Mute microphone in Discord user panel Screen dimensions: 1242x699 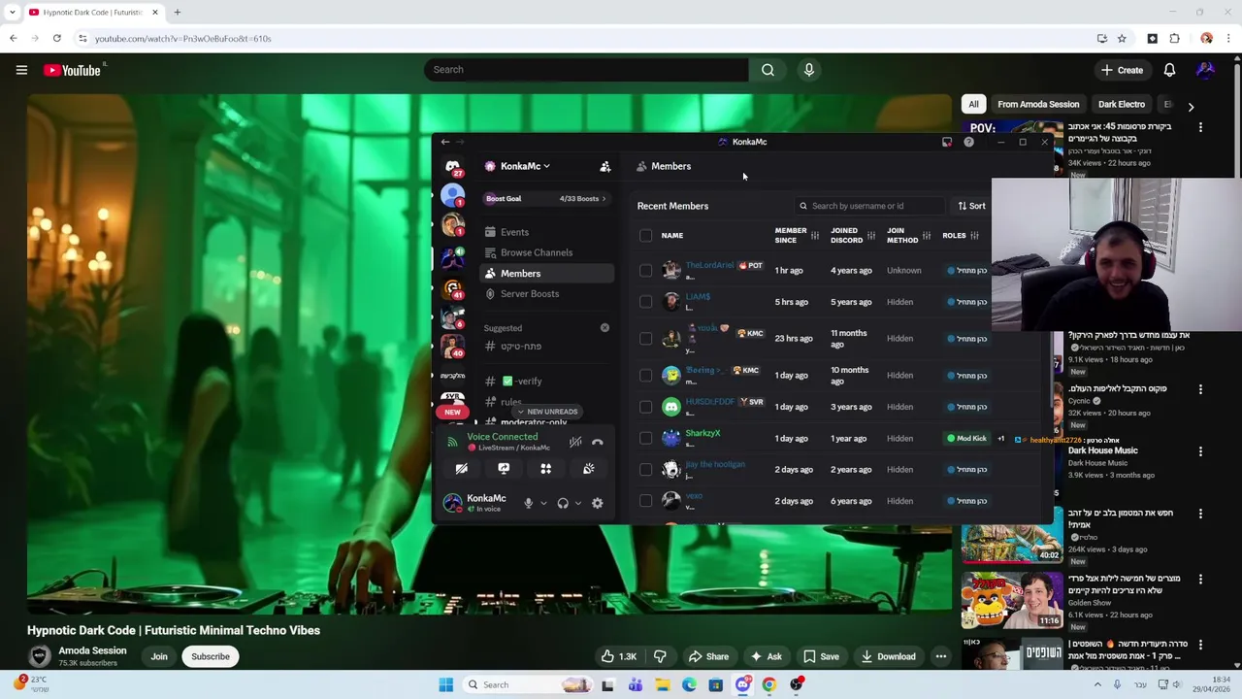click(x=528, y=503)
